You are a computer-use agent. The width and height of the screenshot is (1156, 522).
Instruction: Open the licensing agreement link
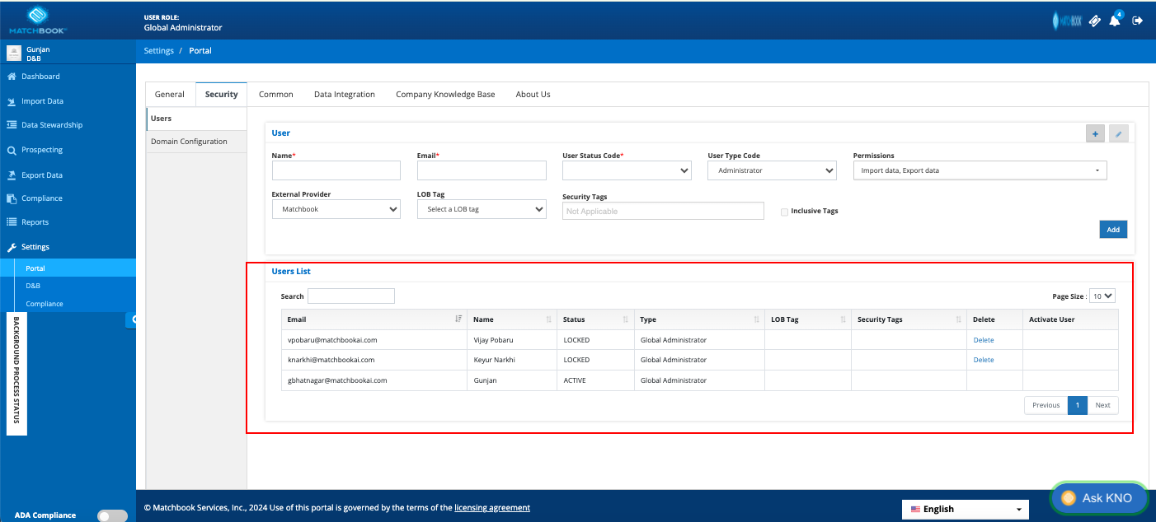(492, 508)
